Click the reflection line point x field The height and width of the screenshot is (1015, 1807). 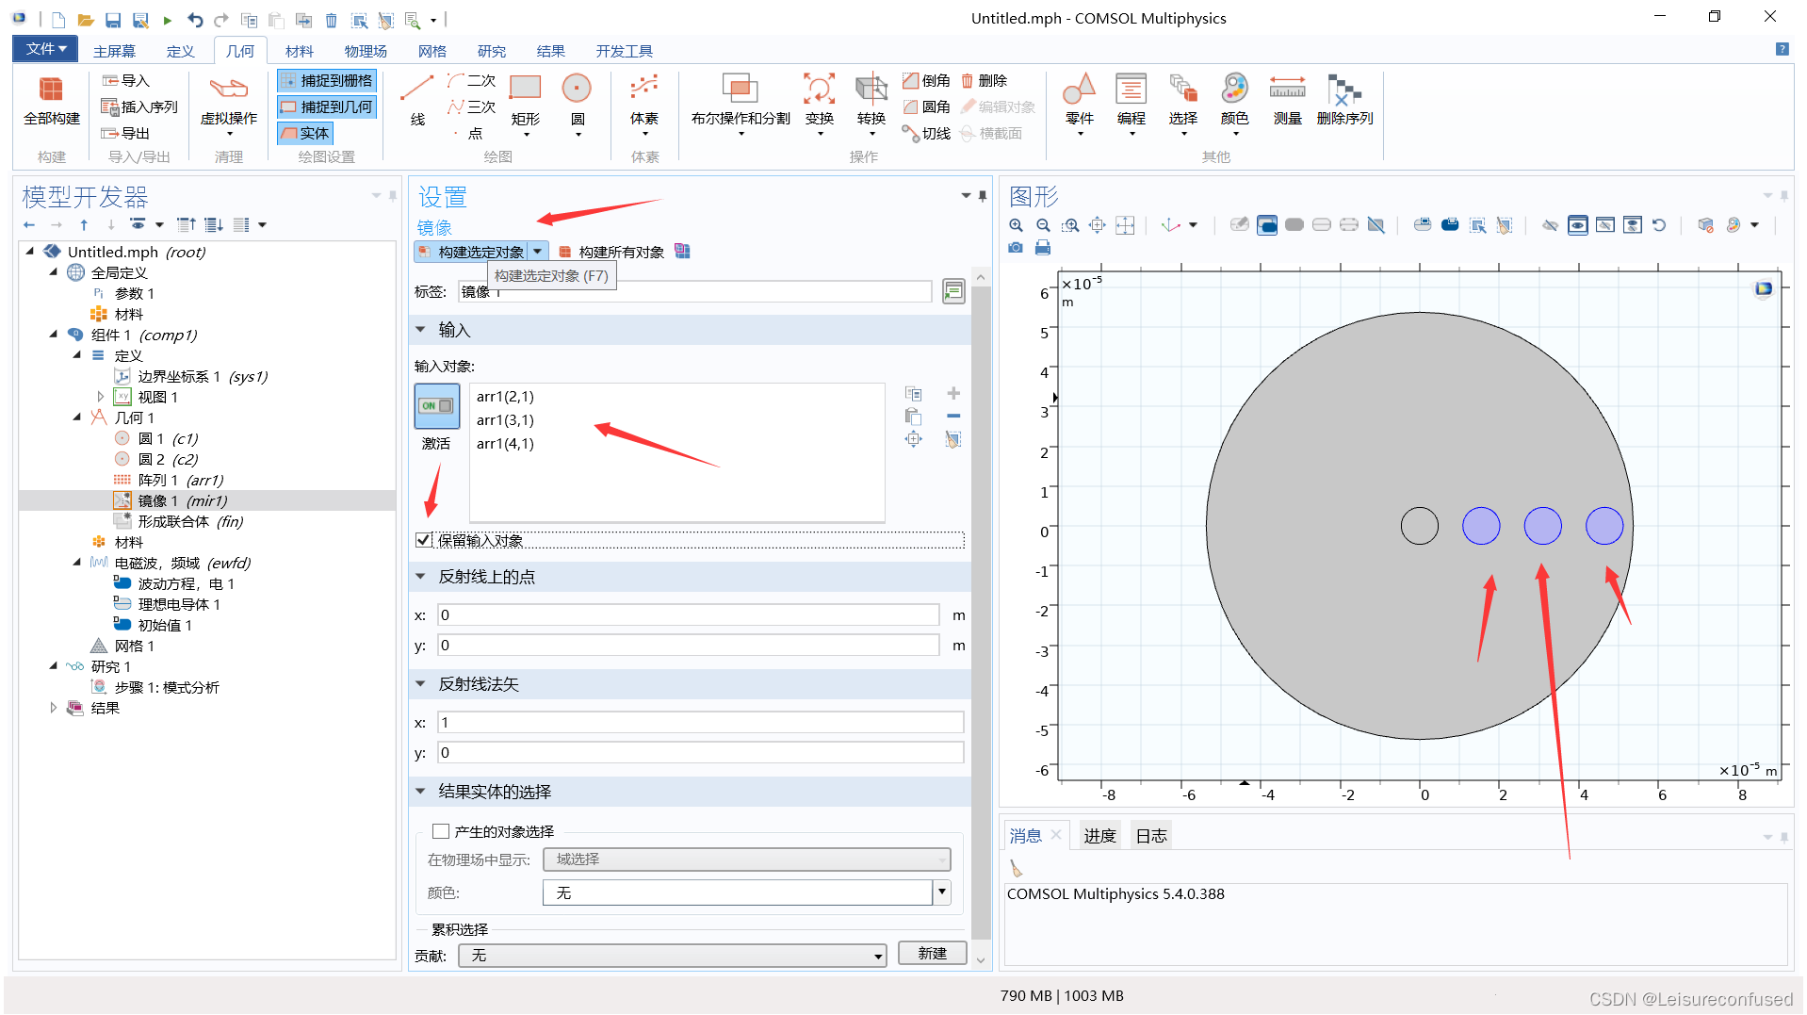pyautogui.click(x=688, y=615)
